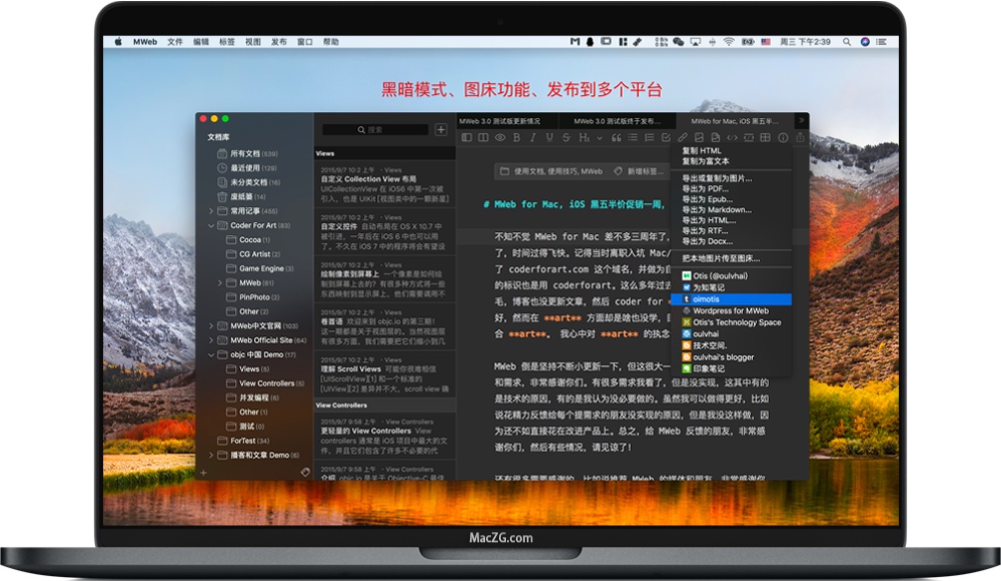Collapse the Coder For Art folder
The width and height of the screenshot is (1001, 581).
coord(209,226)
